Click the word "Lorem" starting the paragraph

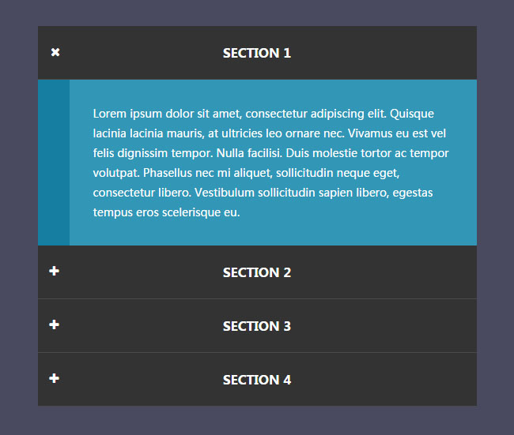coord(110,114)
